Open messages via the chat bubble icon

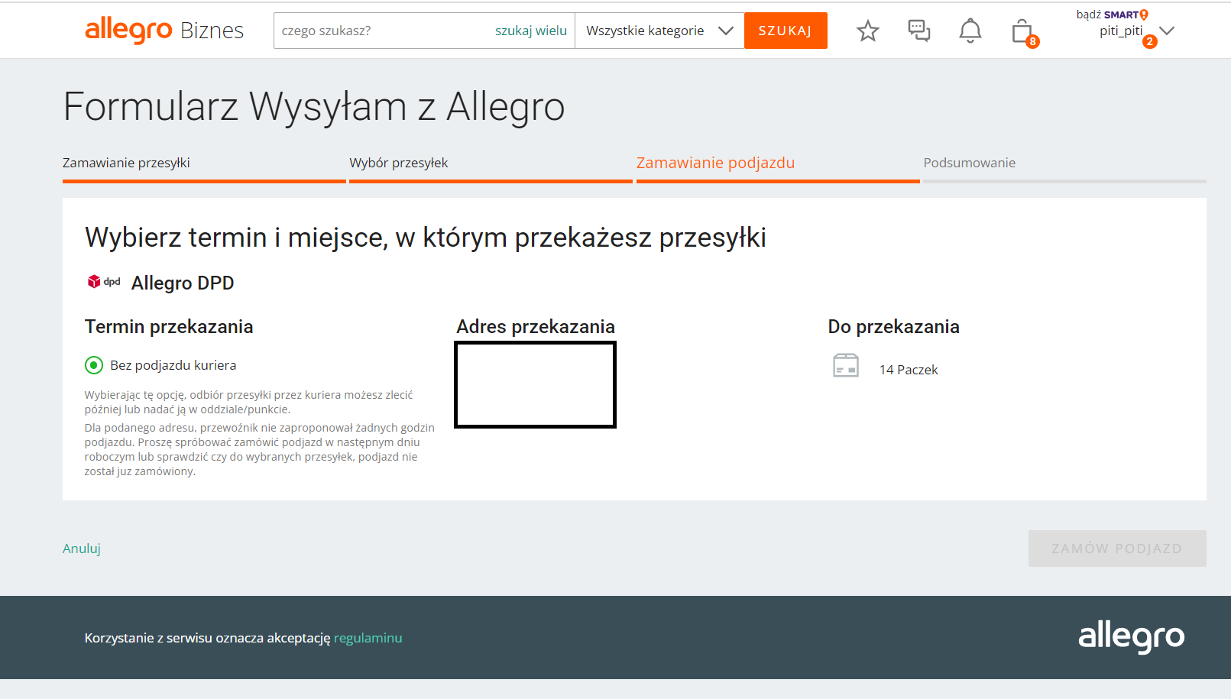coord(918,31)
